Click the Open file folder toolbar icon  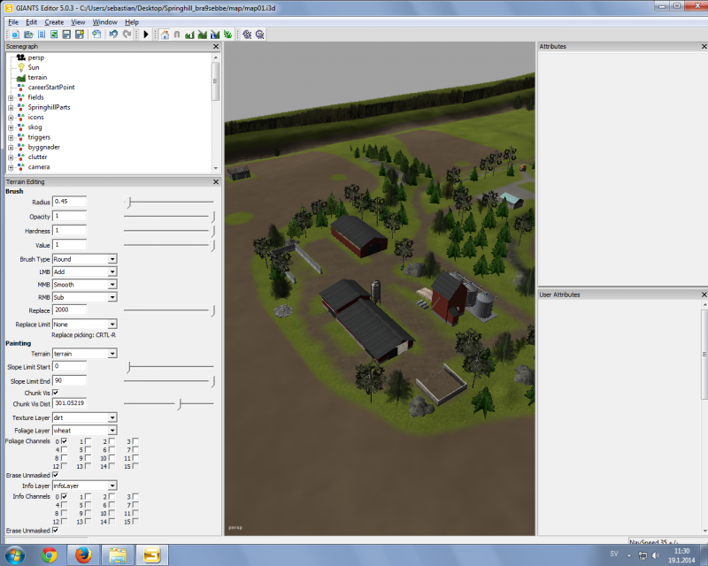click(28, 34)
